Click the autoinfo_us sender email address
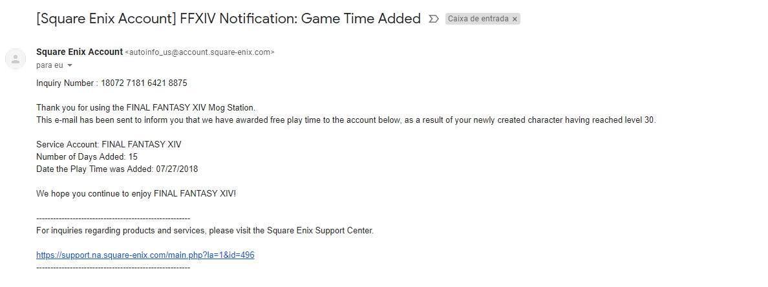This screenshot has width=768, height=287. [199, 52]
